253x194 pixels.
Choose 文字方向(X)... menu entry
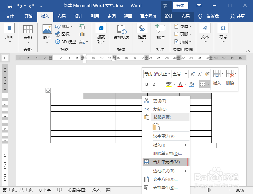pos(166,179)
